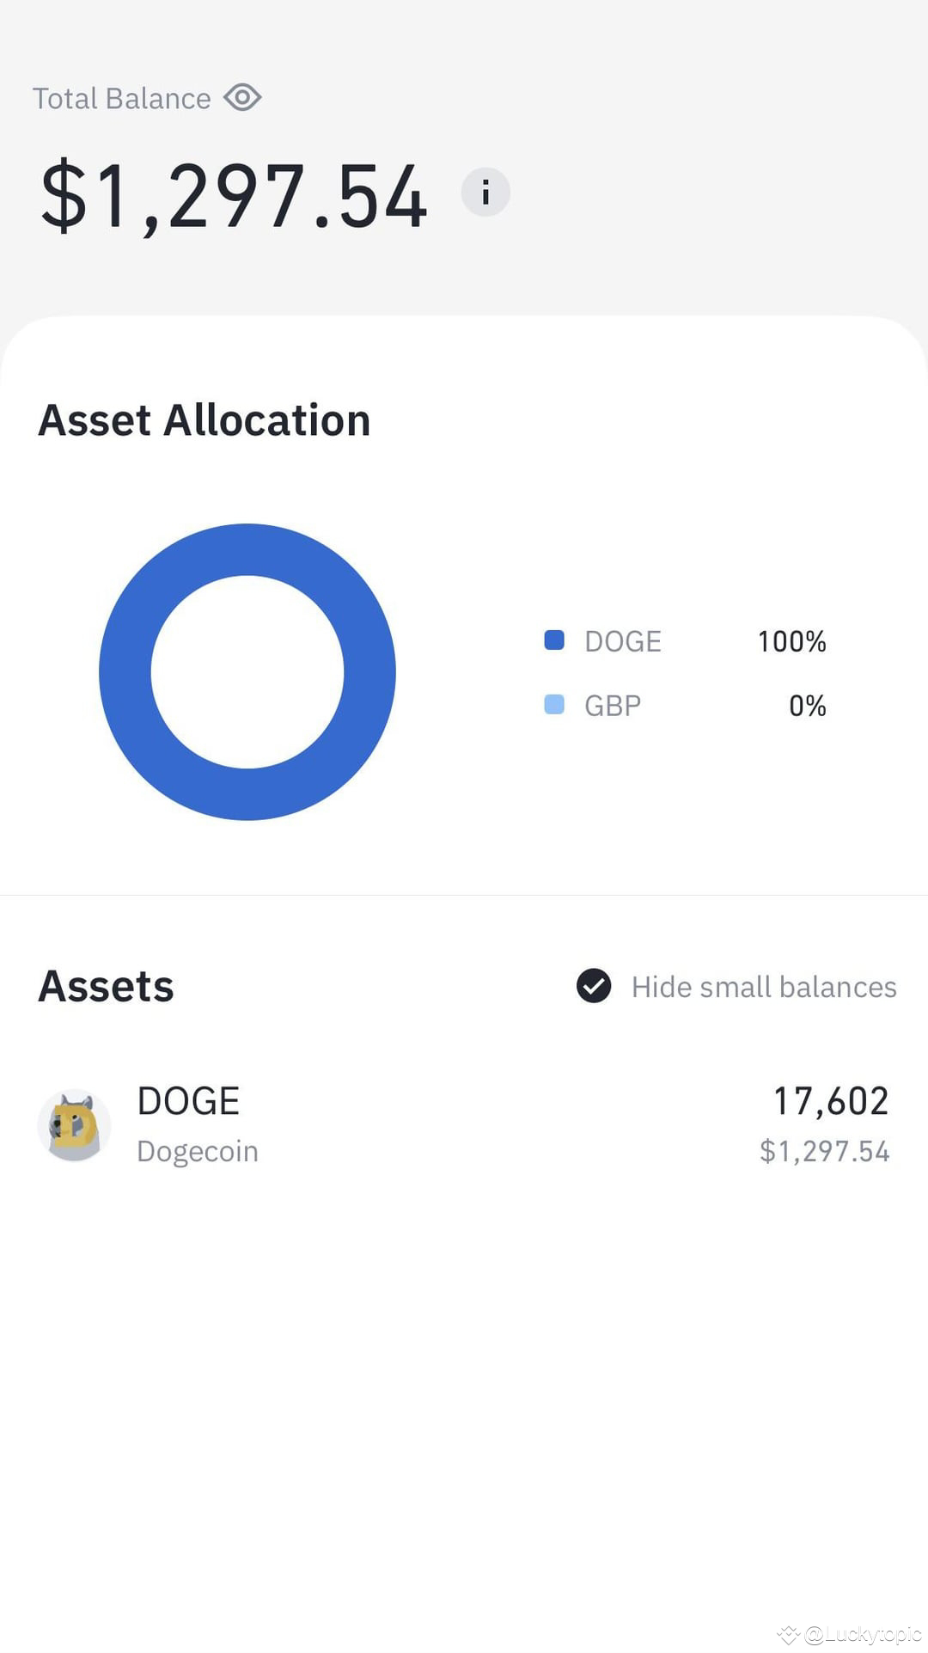Tap the blue donut allocation chart
Image resolution: width=928 pixels, height=1653 pixels.
click(x=247, y=671)
